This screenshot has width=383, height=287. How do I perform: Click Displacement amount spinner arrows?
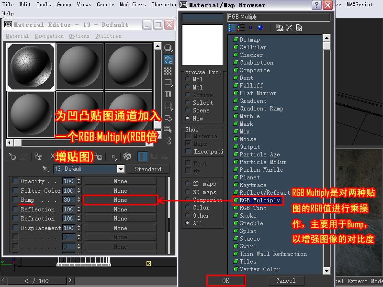[79, 228]
